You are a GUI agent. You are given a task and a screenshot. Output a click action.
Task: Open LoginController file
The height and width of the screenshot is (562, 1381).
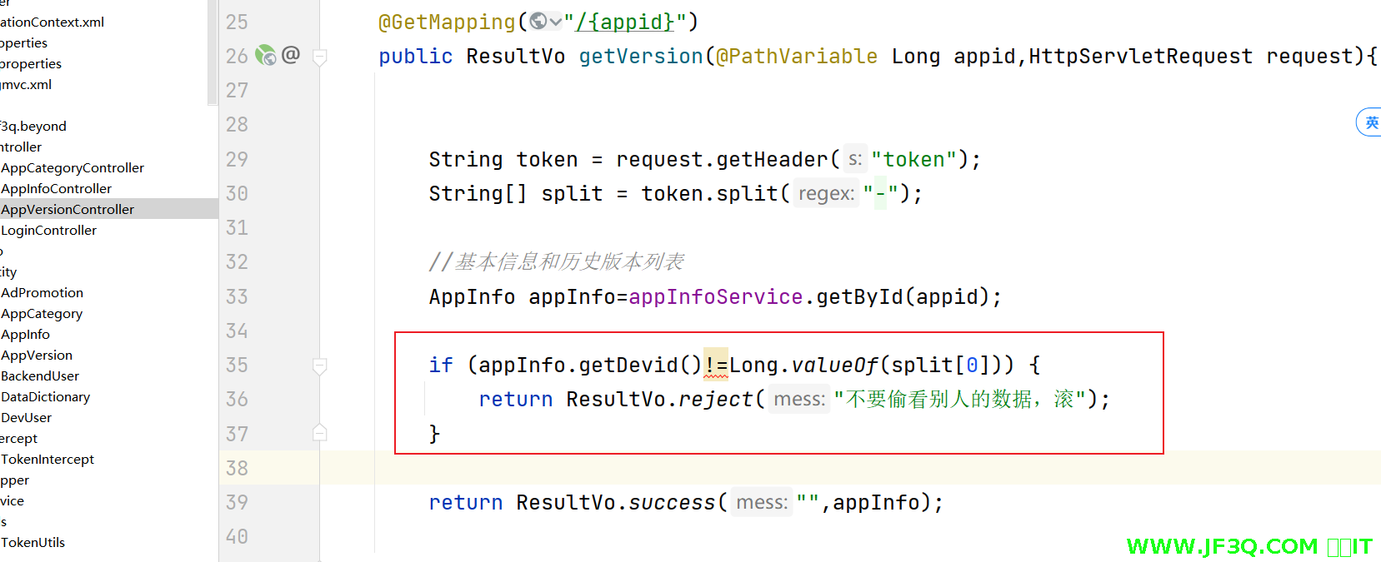(48, 231)
